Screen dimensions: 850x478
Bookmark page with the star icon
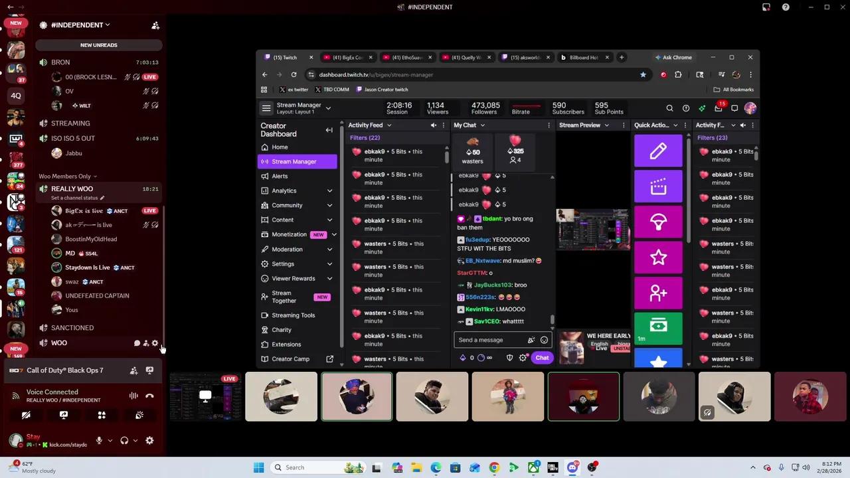pyautogui.click(x=643, y=74)
